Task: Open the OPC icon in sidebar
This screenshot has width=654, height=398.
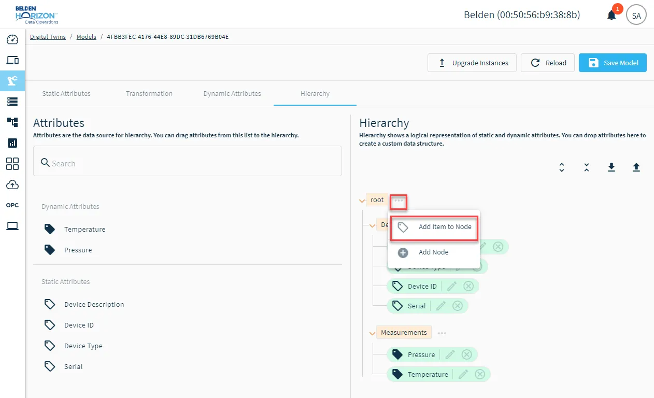Action: (12, 205)
